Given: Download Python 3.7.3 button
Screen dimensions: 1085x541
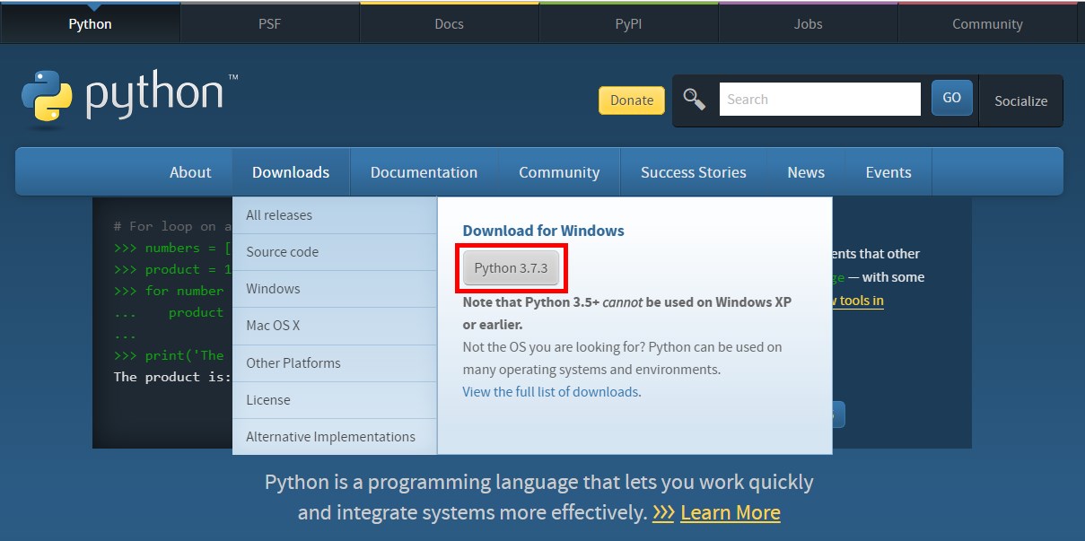Looking at the screenshot, I should tap(511, 268).
